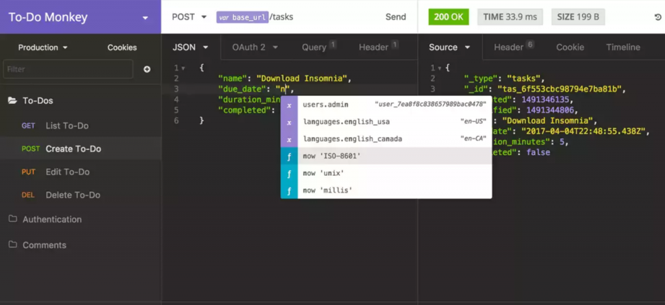
Task: Open the response Timeline tab
Action: [x=623, y=47]
